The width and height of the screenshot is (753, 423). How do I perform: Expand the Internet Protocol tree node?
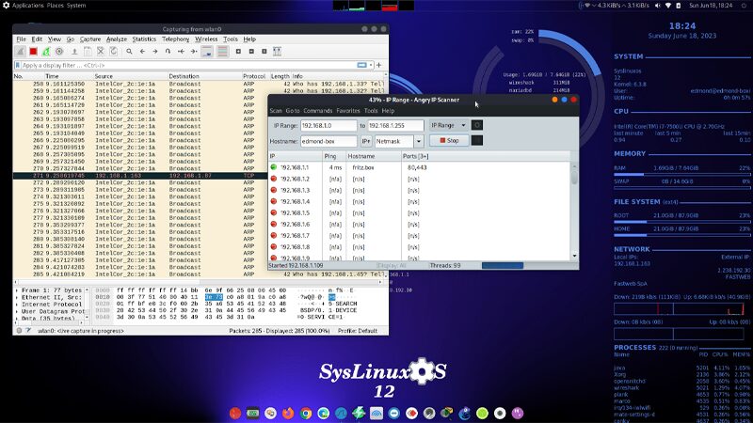pyautogui.click(x=17, y=304)
